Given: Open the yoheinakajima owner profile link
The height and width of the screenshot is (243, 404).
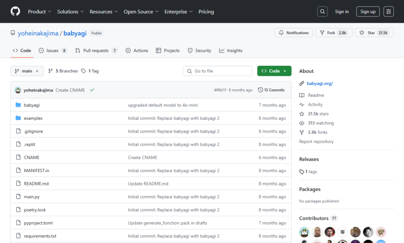Looking at the screenshot, I should click(38, 33).
